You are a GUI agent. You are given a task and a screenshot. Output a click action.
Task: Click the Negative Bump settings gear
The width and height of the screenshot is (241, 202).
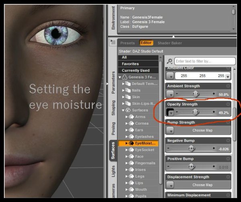point(228,141)
